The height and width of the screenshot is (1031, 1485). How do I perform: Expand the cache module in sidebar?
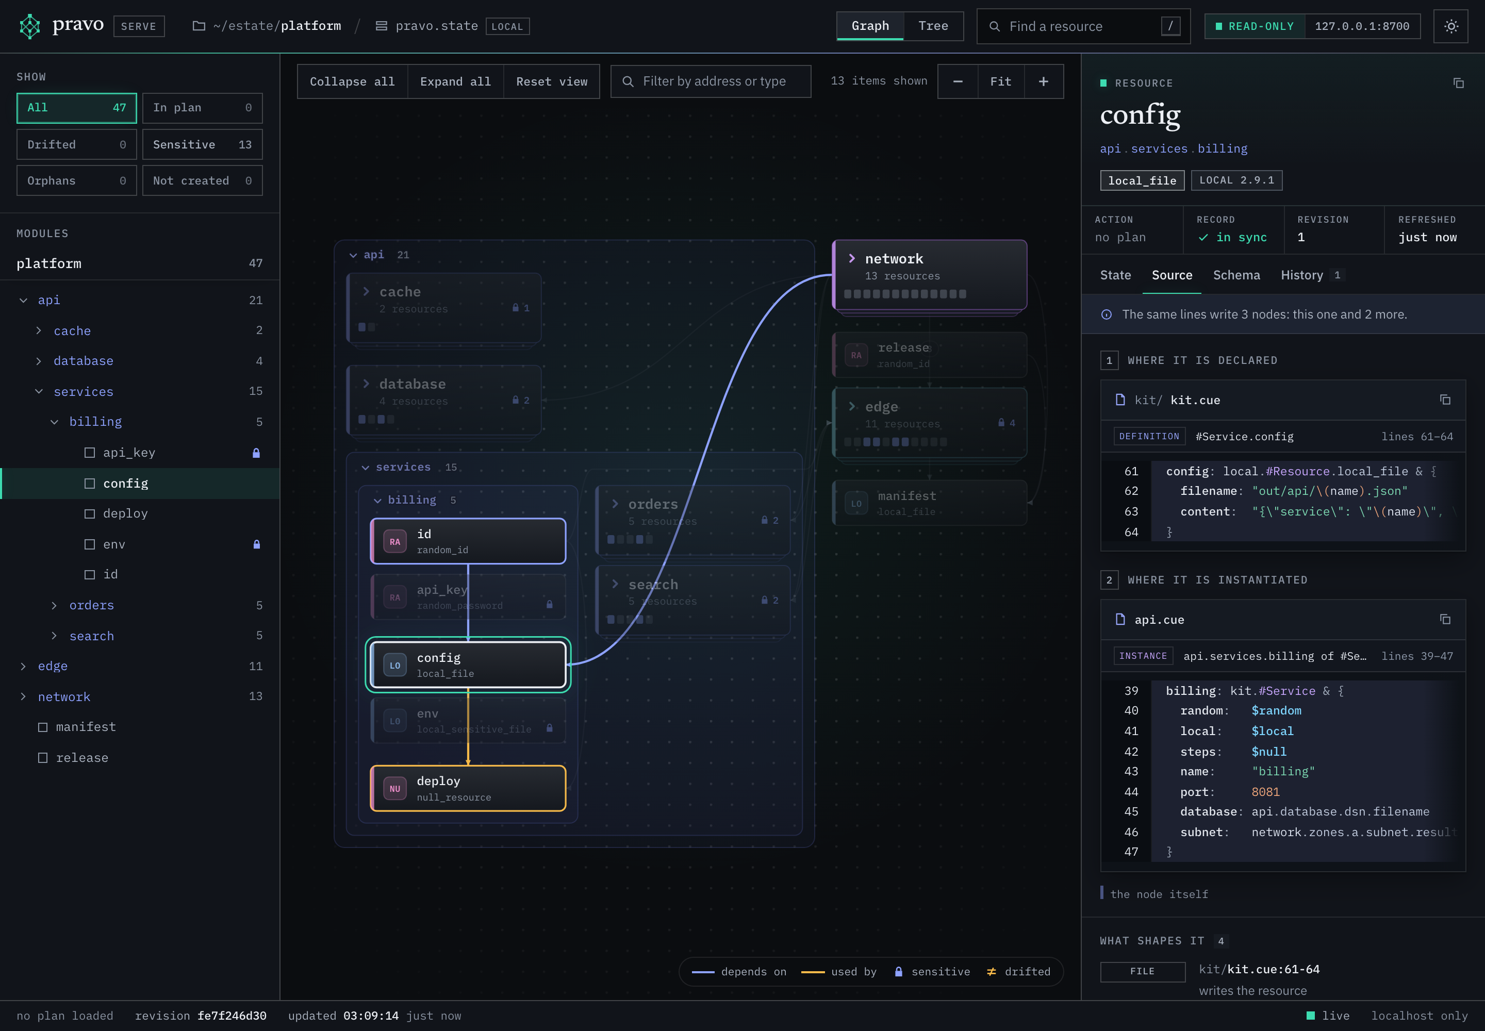(x=39, y=331)
